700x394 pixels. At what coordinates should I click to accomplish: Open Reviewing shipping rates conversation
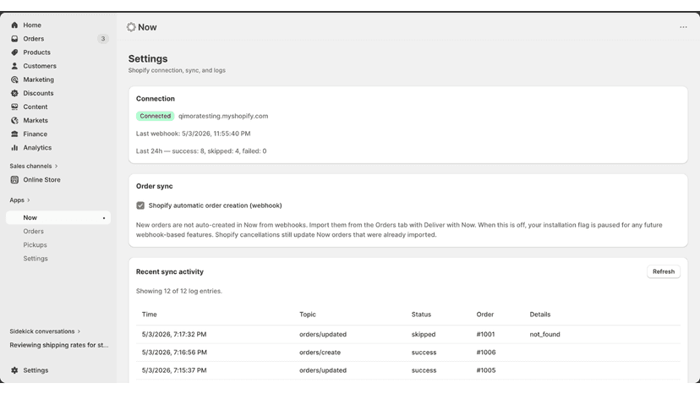tap(59, 345)
